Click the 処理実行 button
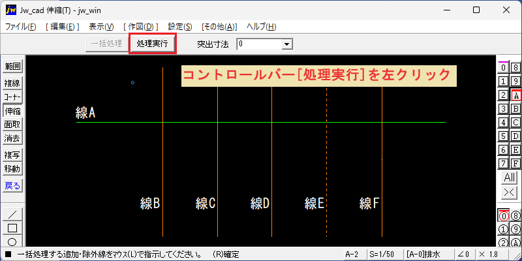Viewport: 522px width, 261px height. coord(153,44)
